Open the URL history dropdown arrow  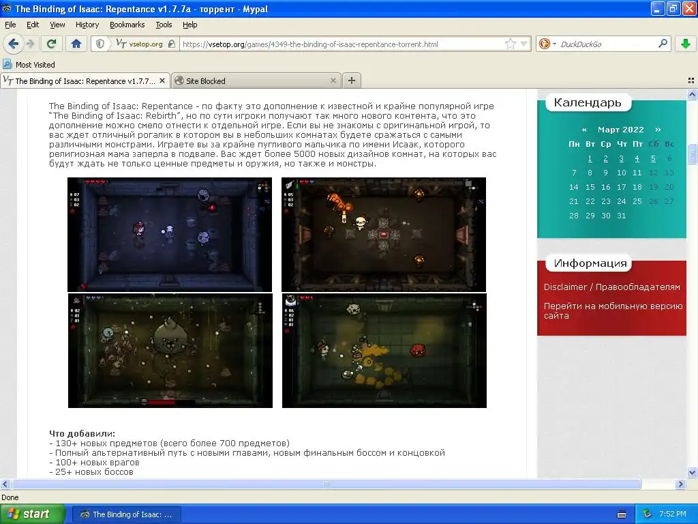point(524,44)
